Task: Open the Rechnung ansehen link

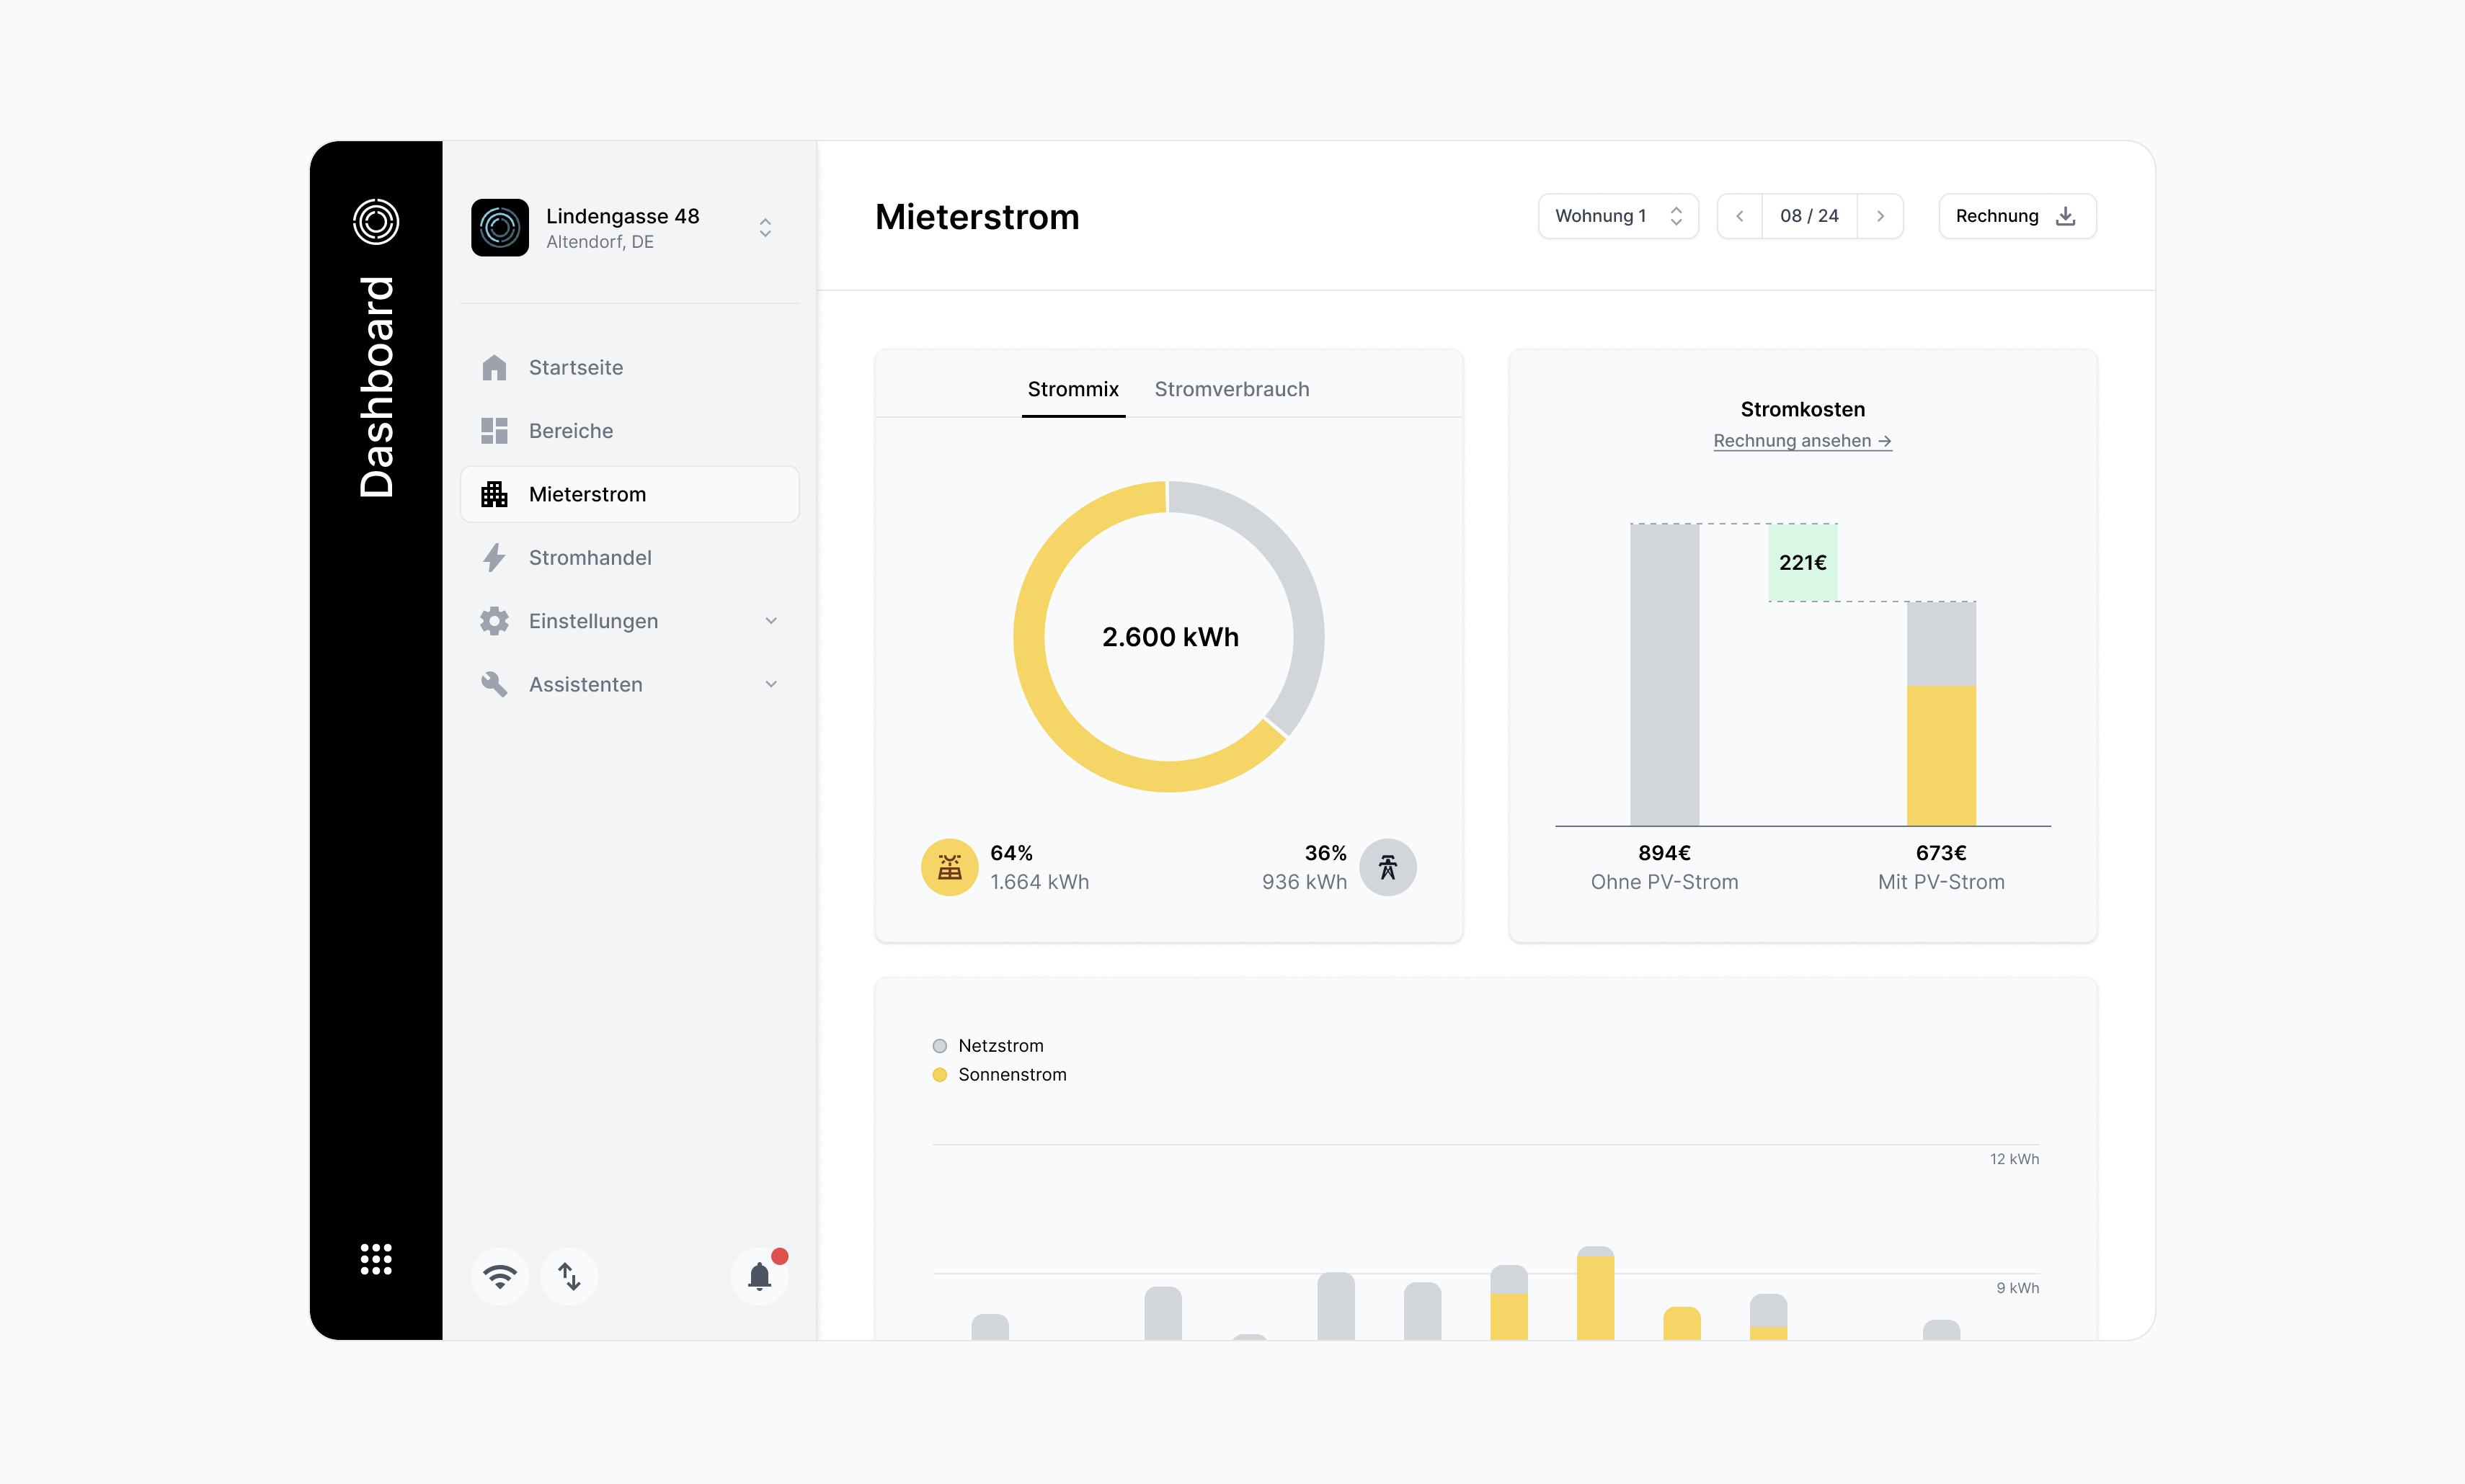Action: (1802, 441)
